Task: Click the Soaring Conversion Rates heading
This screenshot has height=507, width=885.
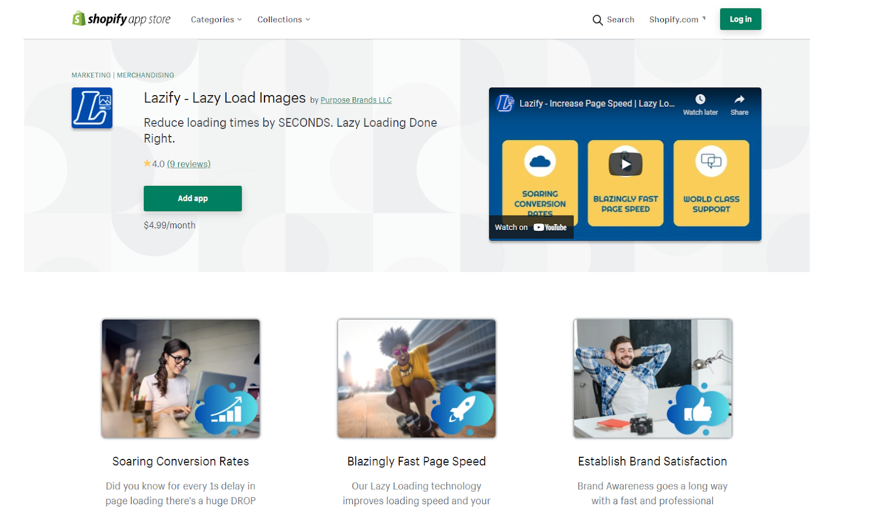Action: pos(181,461)
